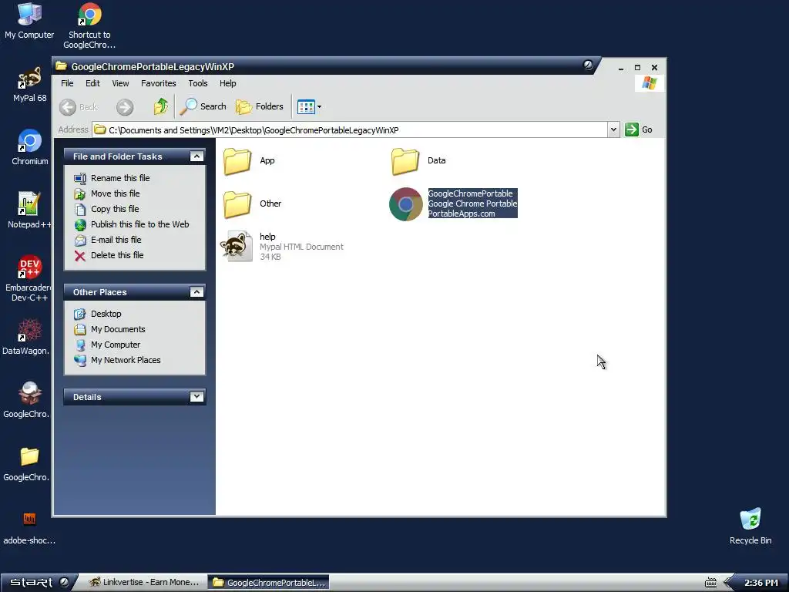Click the folder icon in the title bar
Screen dimensions: 789x592
[x=62, y=66]
